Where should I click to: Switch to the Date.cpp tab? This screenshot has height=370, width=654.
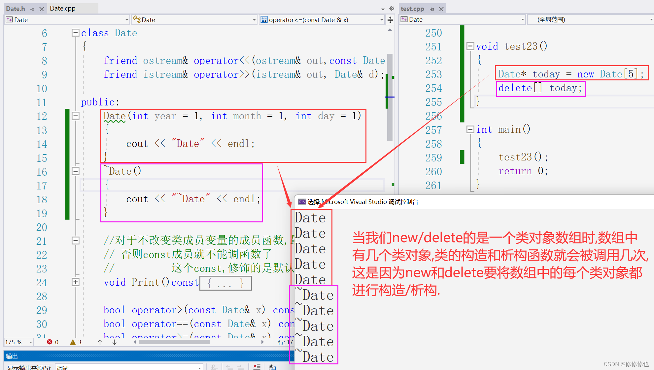click(x=63, y=9)
